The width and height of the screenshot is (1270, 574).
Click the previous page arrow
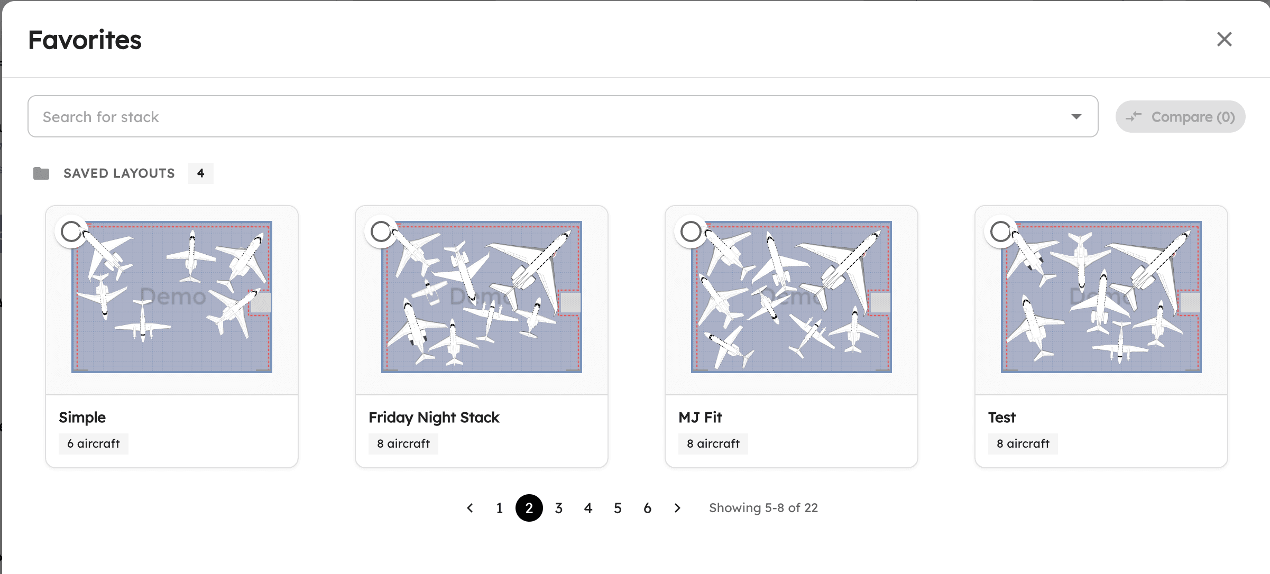click(470, 507)
